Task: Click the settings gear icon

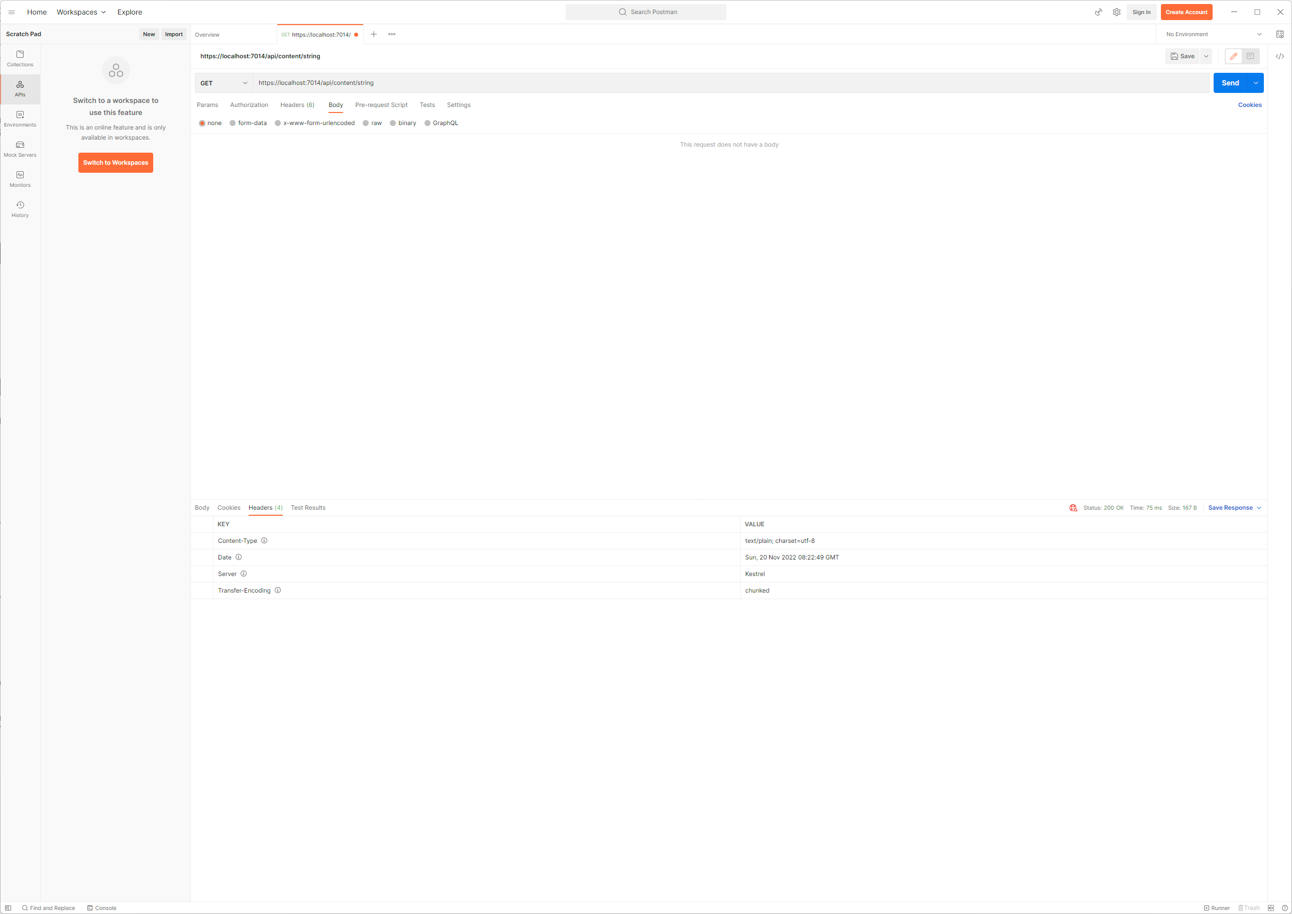Action: tap(1116, 12)
